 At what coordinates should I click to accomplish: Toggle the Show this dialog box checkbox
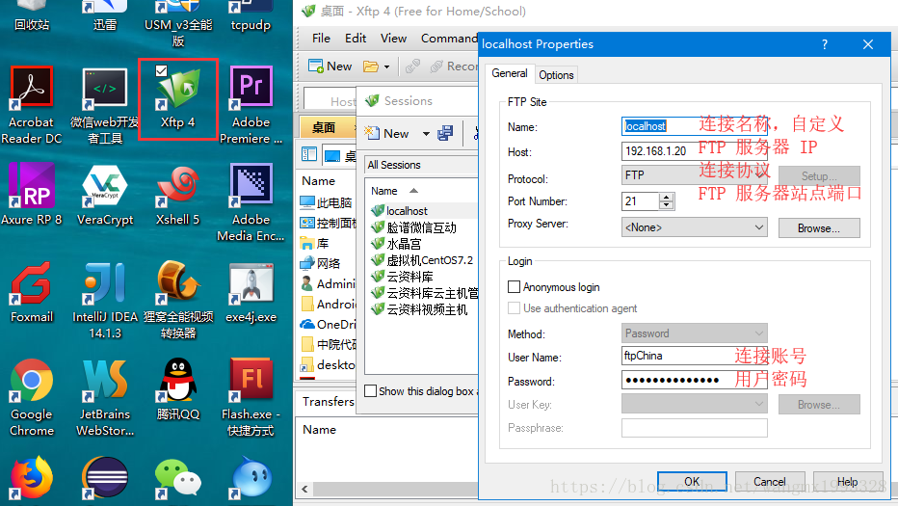tap(371, 390)
